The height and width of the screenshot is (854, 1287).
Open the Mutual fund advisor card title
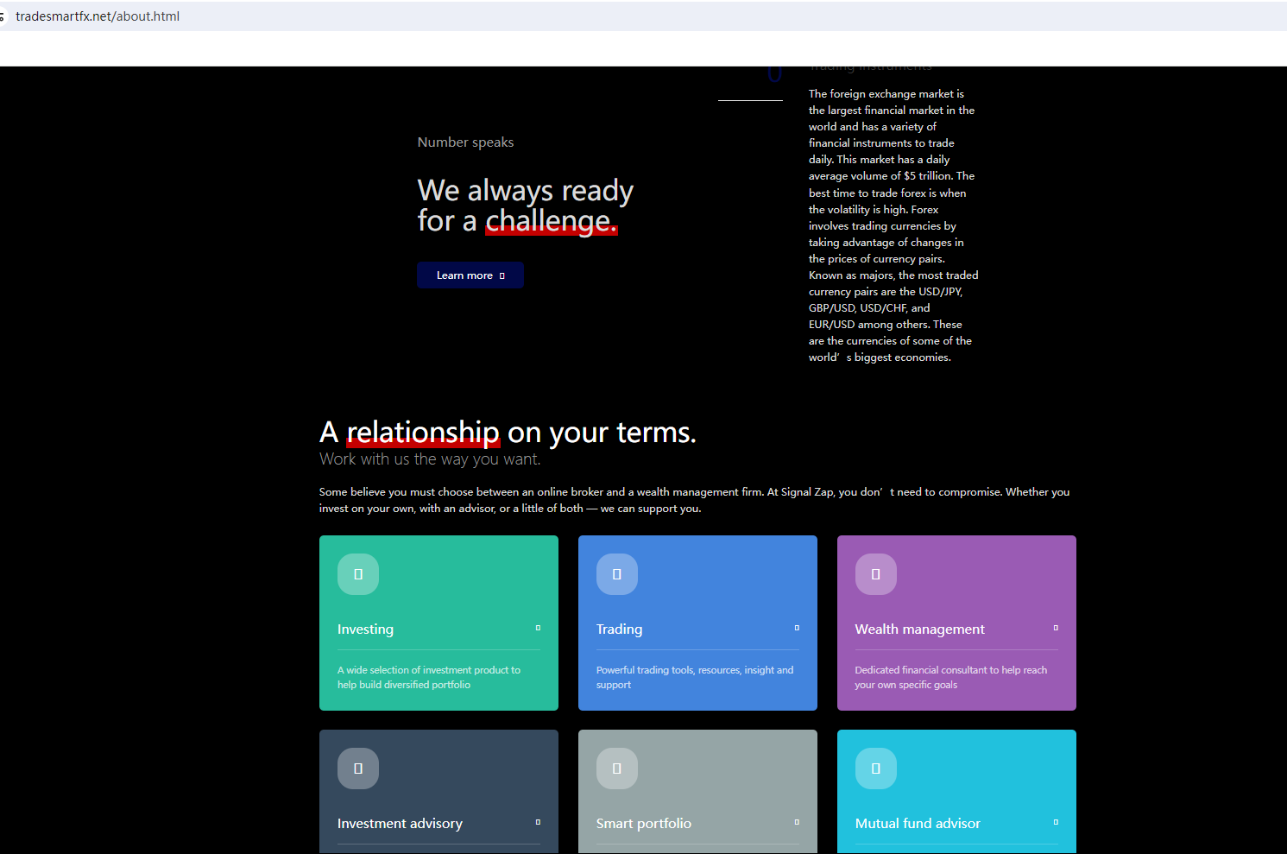pyautogui.click(x=918, y=824)
